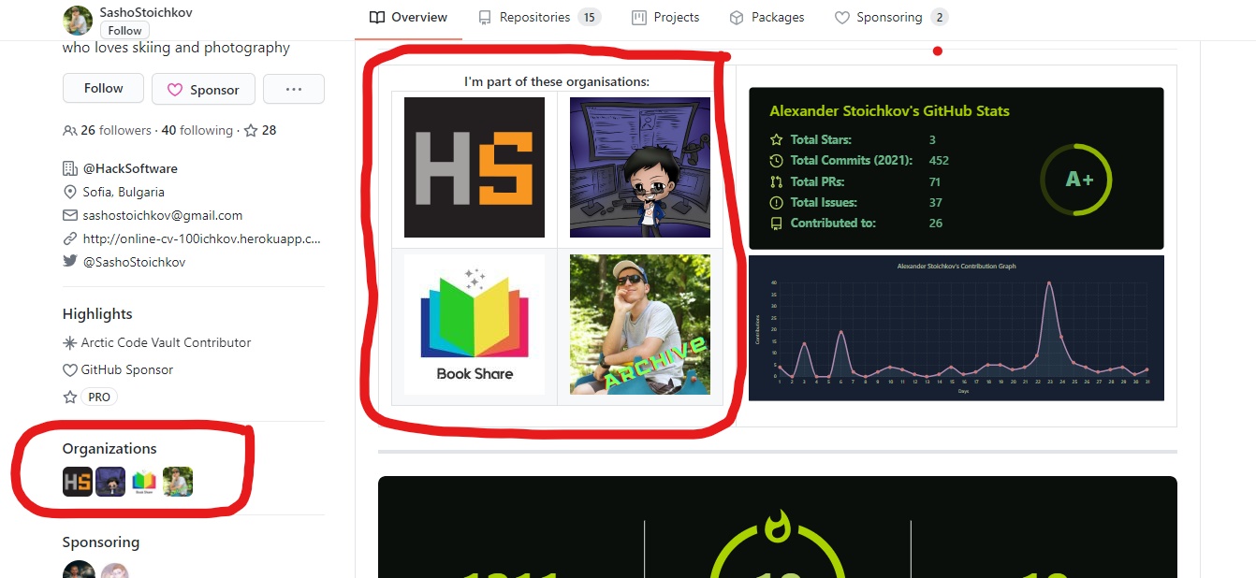Open the online-cv herokuapp website link
The height and width of the screenshot is (578, 1256).
pos(202,238)
